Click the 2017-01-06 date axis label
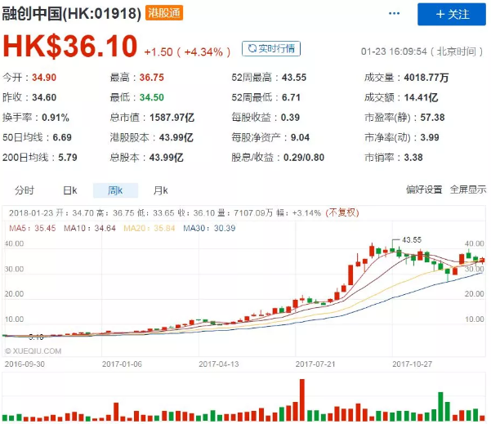The height and width of the screenshot is (424, 491). coord(122,364)
